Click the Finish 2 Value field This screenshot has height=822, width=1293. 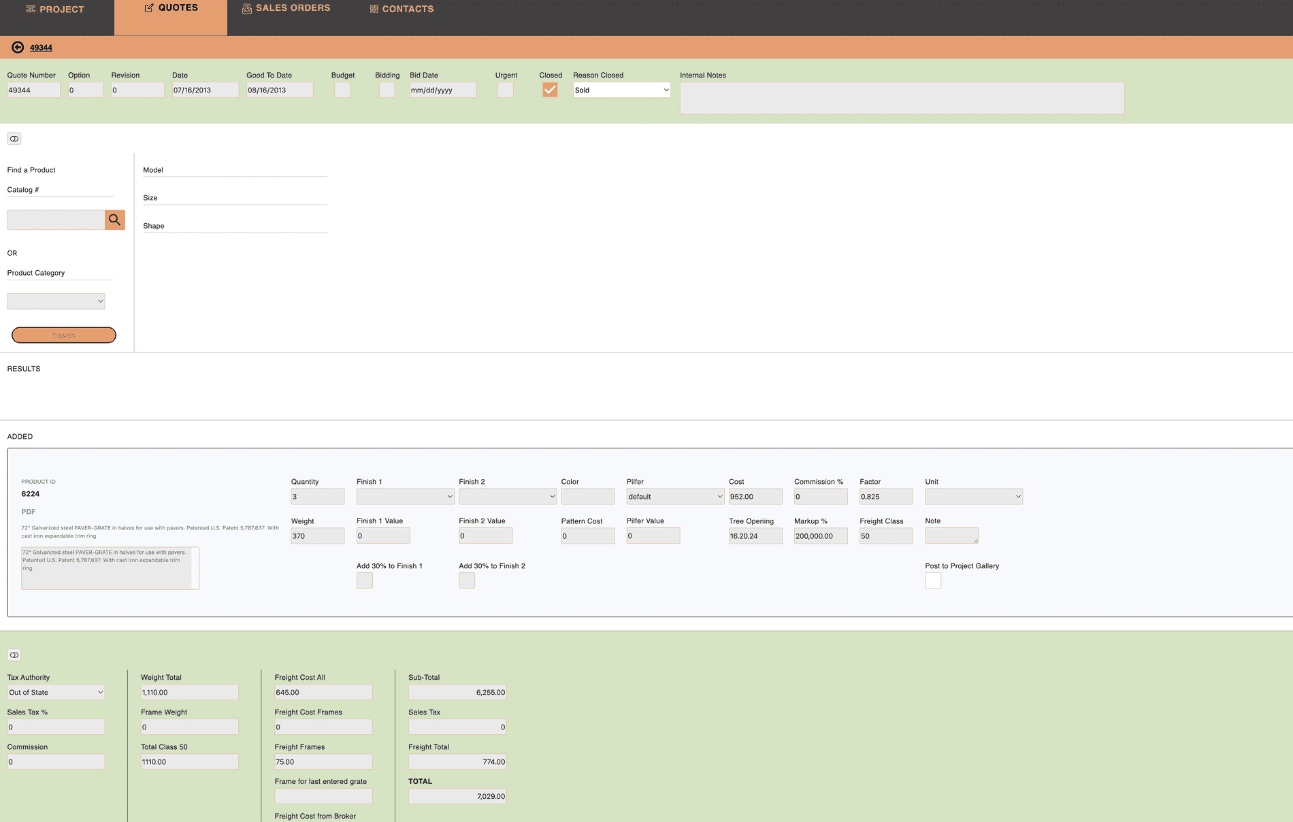[x=485, y=536]
